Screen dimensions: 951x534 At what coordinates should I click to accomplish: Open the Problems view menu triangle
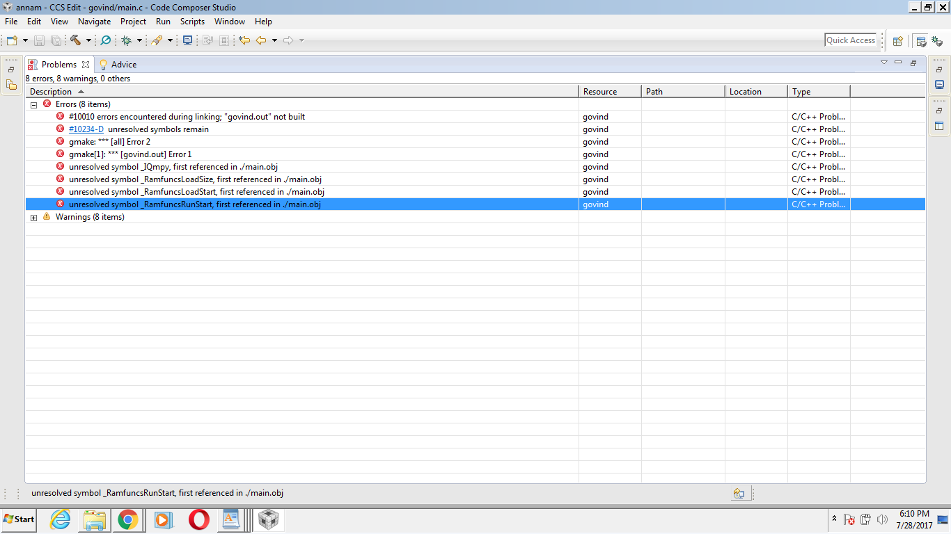point(884,63)
